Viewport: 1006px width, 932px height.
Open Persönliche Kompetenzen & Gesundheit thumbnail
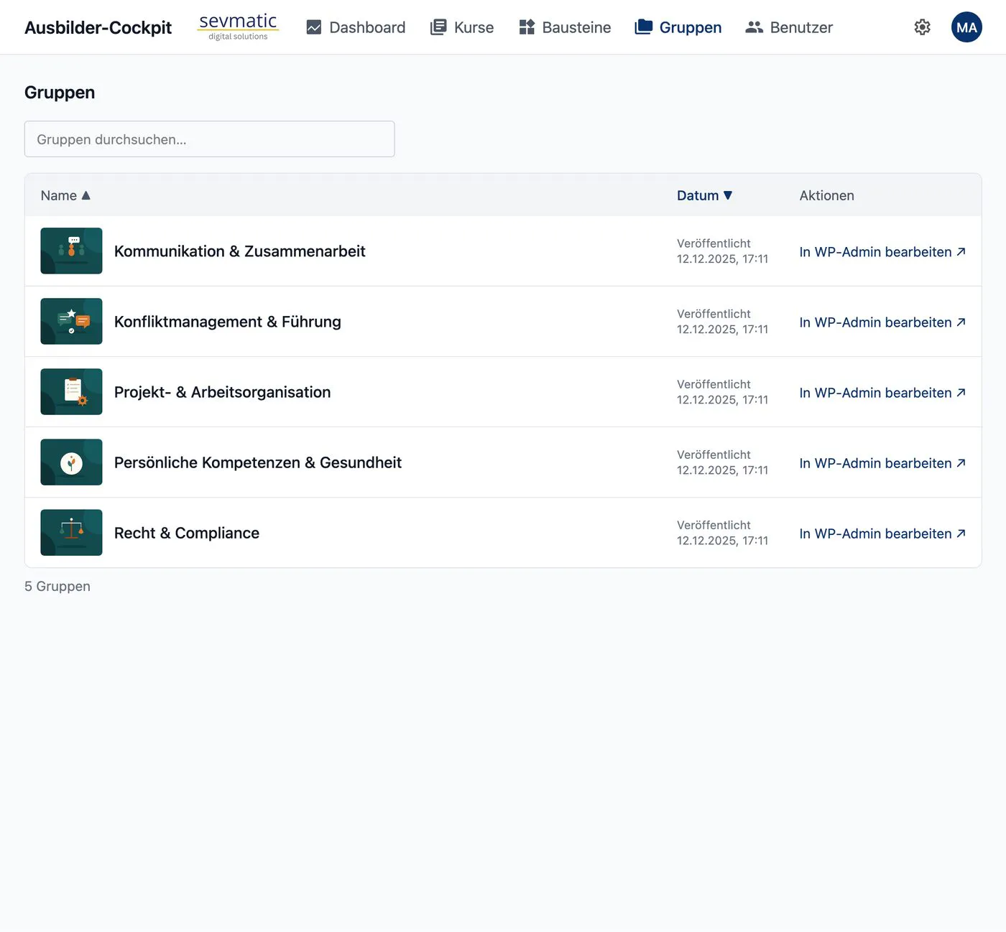coord(71,462)
